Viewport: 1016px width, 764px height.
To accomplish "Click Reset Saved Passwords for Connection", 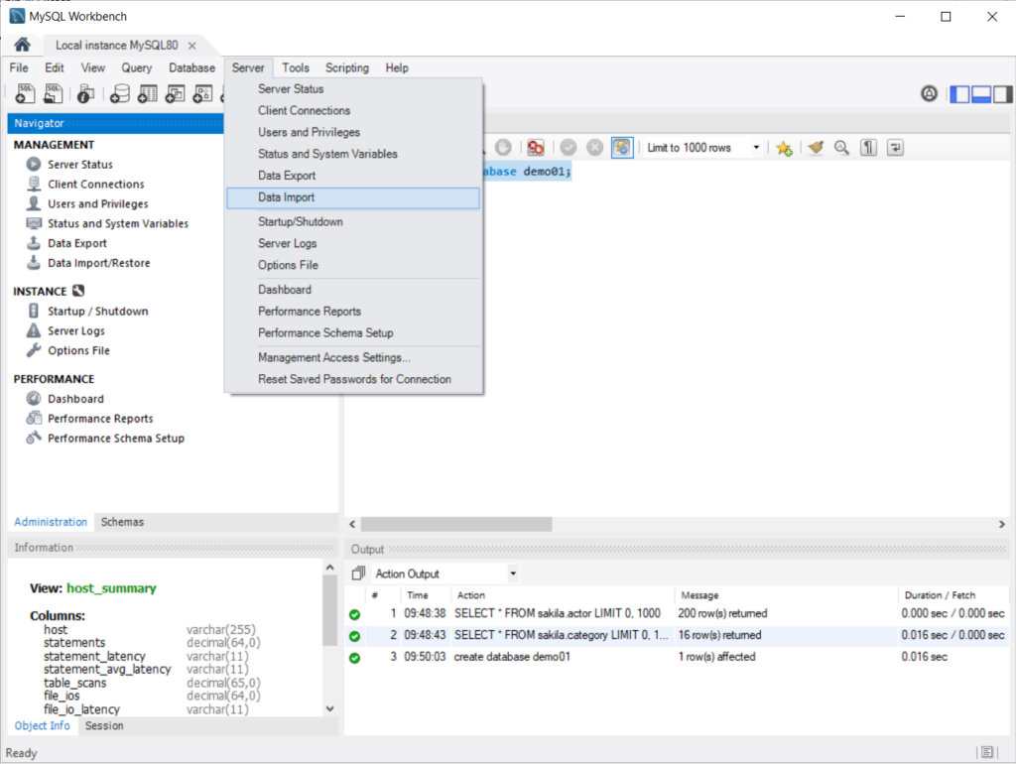I will coord(353,380).
